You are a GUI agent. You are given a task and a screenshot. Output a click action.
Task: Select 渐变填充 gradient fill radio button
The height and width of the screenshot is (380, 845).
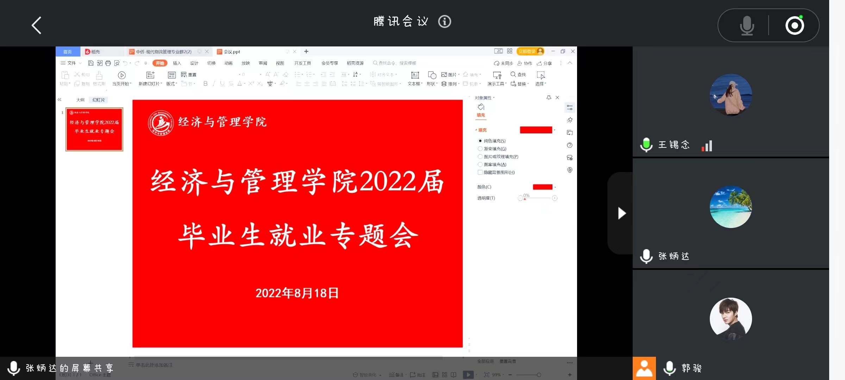(480, 149)
